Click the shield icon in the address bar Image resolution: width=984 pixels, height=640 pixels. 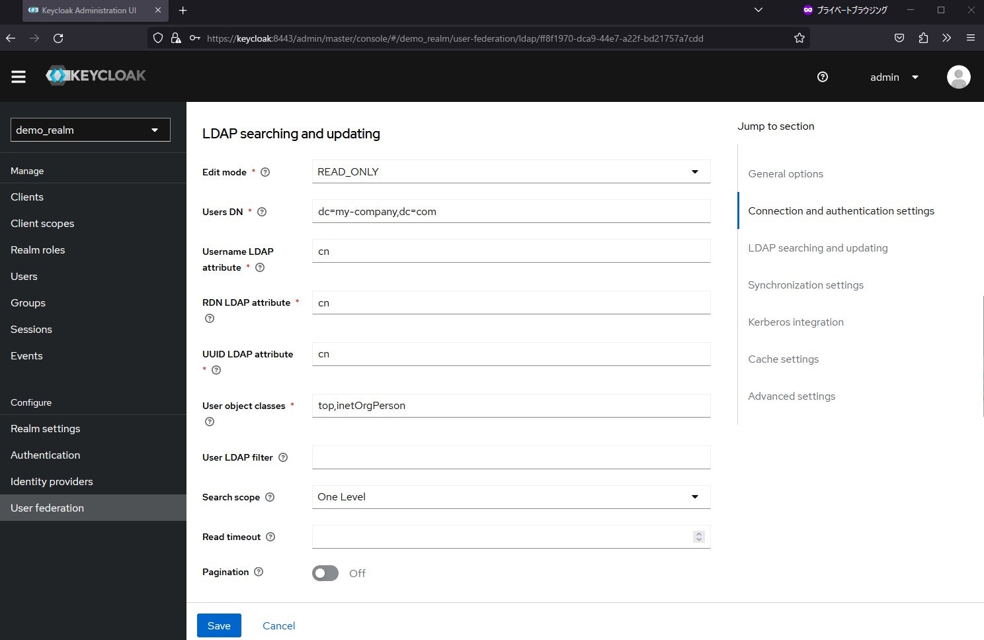[x=157, y=38]
